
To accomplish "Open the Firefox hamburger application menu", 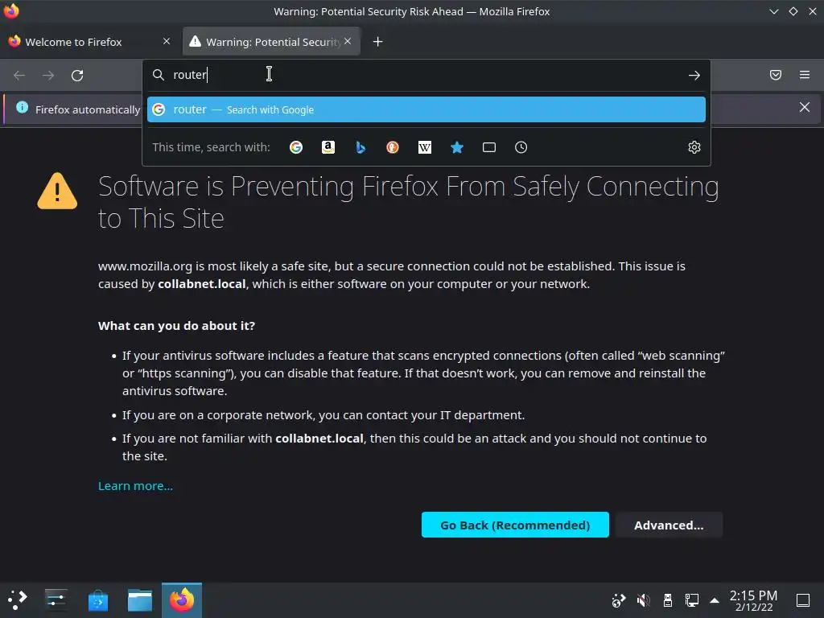I will pos(805,75).
